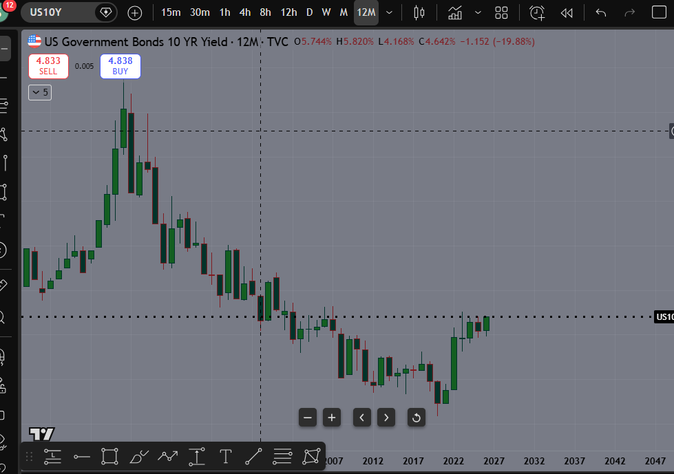
Task: Set the chart to Monthly (M) interval
Action: [x=344, y=12]
